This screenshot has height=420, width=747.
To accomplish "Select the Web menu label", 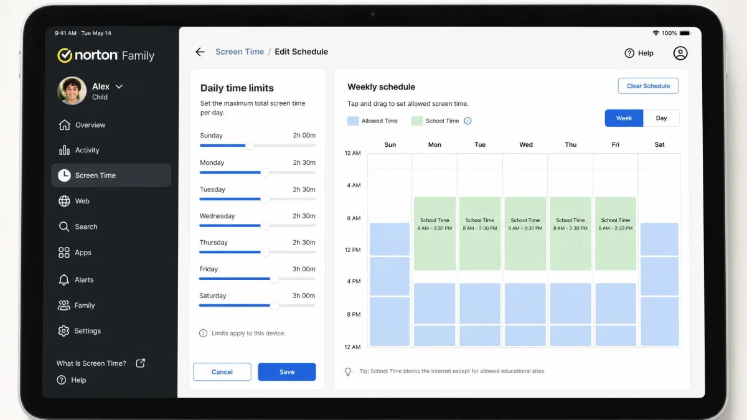I will (82, 201).
